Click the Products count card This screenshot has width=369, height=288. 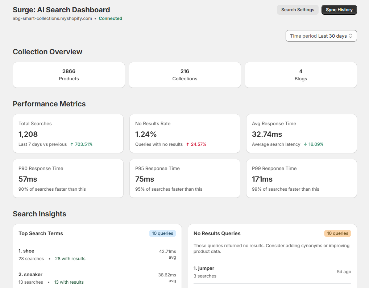coord(69,75)
